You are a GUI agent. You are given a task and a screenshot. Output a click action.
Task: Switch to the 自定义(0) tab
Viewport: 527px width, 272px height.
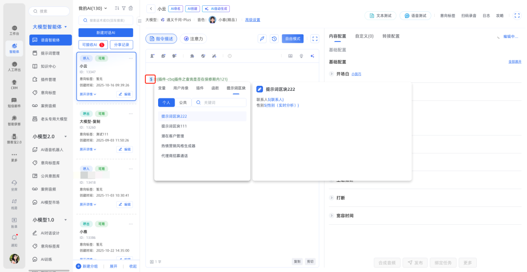coord(364,36)
